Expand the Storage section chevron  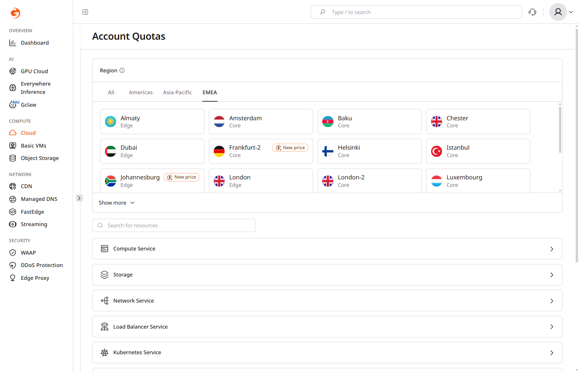(552, 275)
